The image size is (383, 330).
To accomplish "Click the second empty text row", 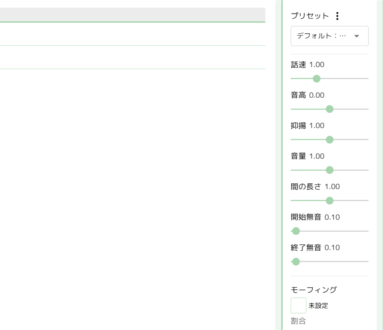I will [132, 57].
